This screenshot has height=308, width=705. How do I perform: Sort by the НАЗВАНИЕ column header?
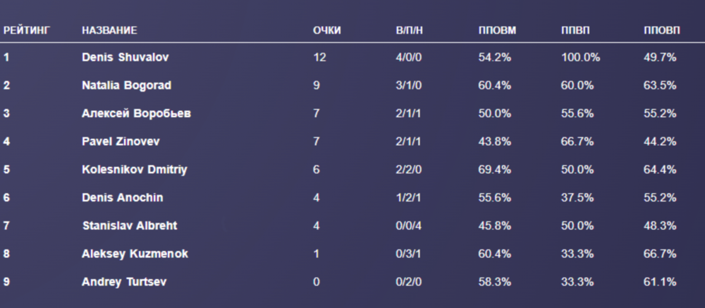pos(109,30)
